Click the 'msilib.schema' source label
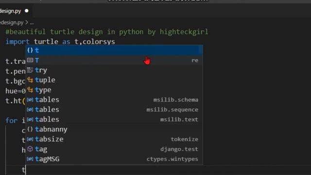 coord(175,100)
